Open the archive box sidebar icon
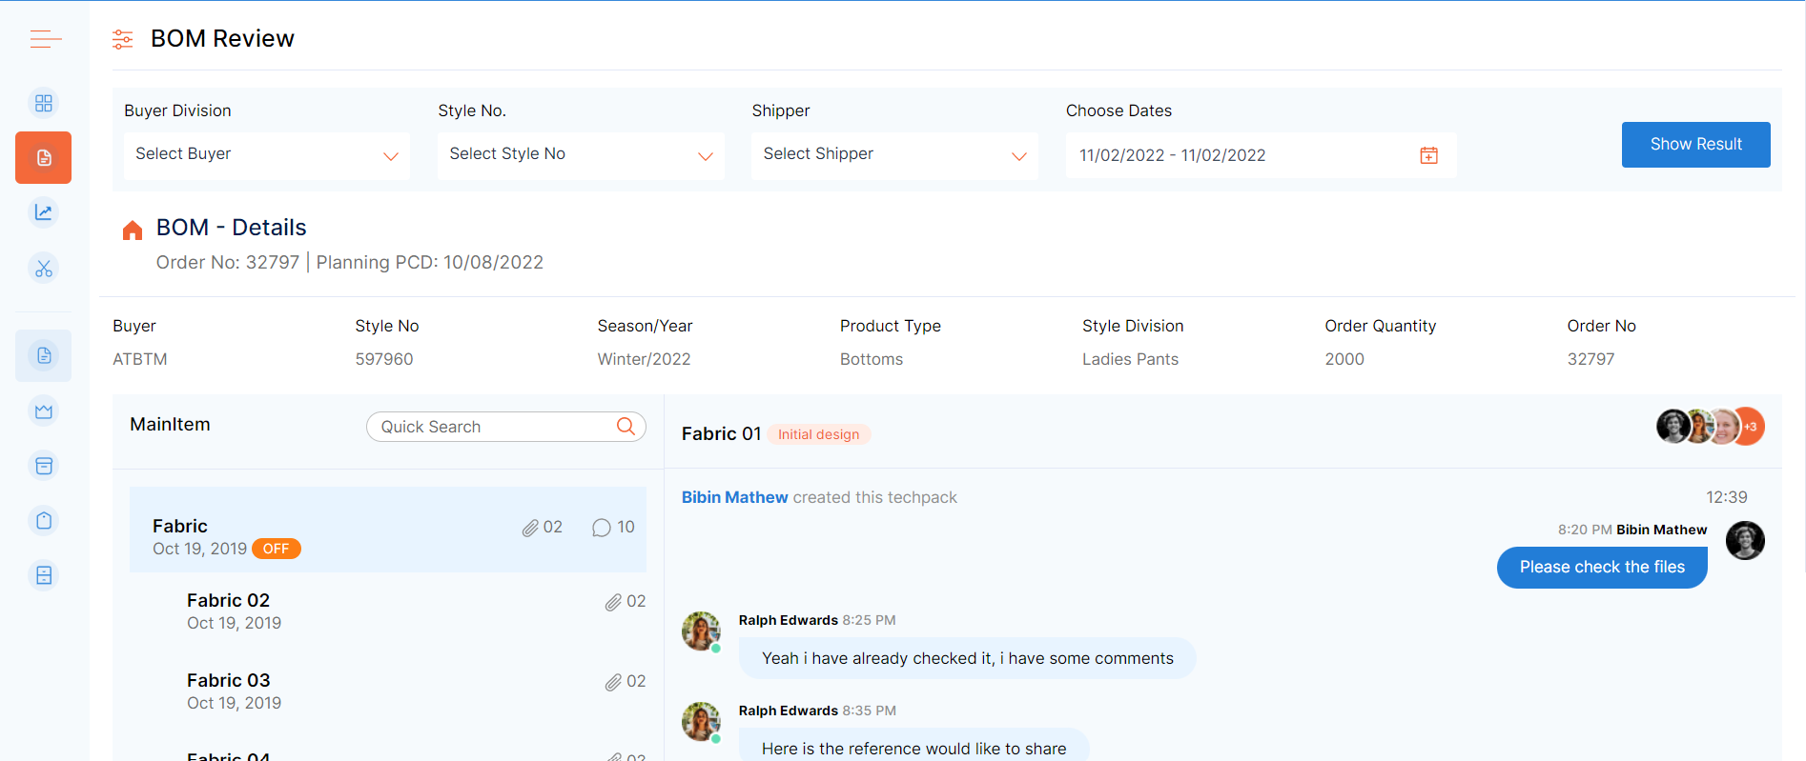This screenshot has width=1806, height=761. [x=44, y=466]
